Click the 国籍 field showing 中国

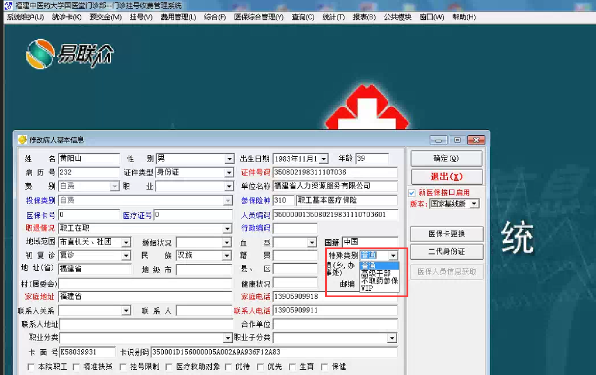pyautogui.click(x=370, y=242)
